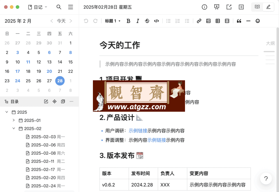Image resolution: width=279 pixels, height=192 pixels.
Task: Insert a table
Action: click(218, 21)
